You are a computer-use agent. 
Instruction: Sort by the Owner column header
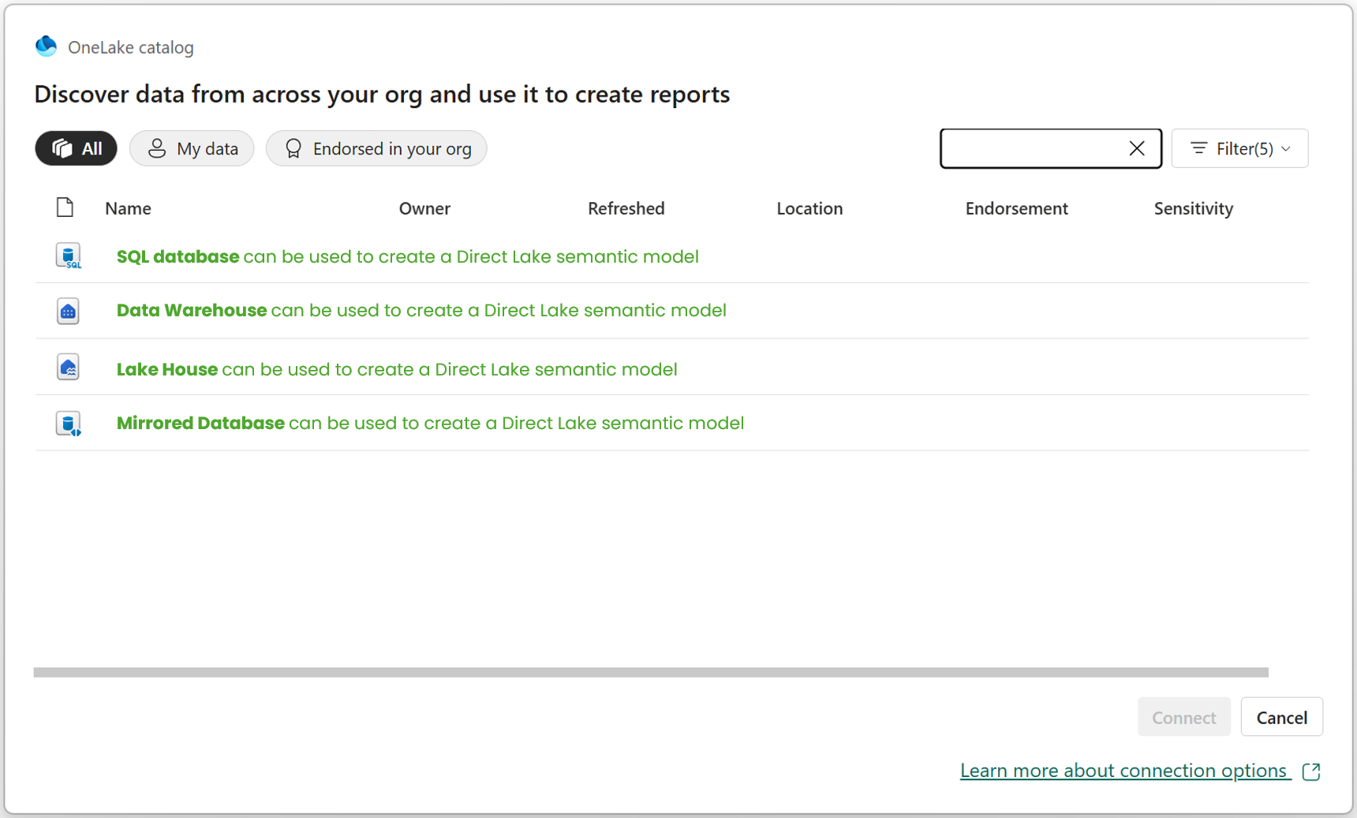424,208
